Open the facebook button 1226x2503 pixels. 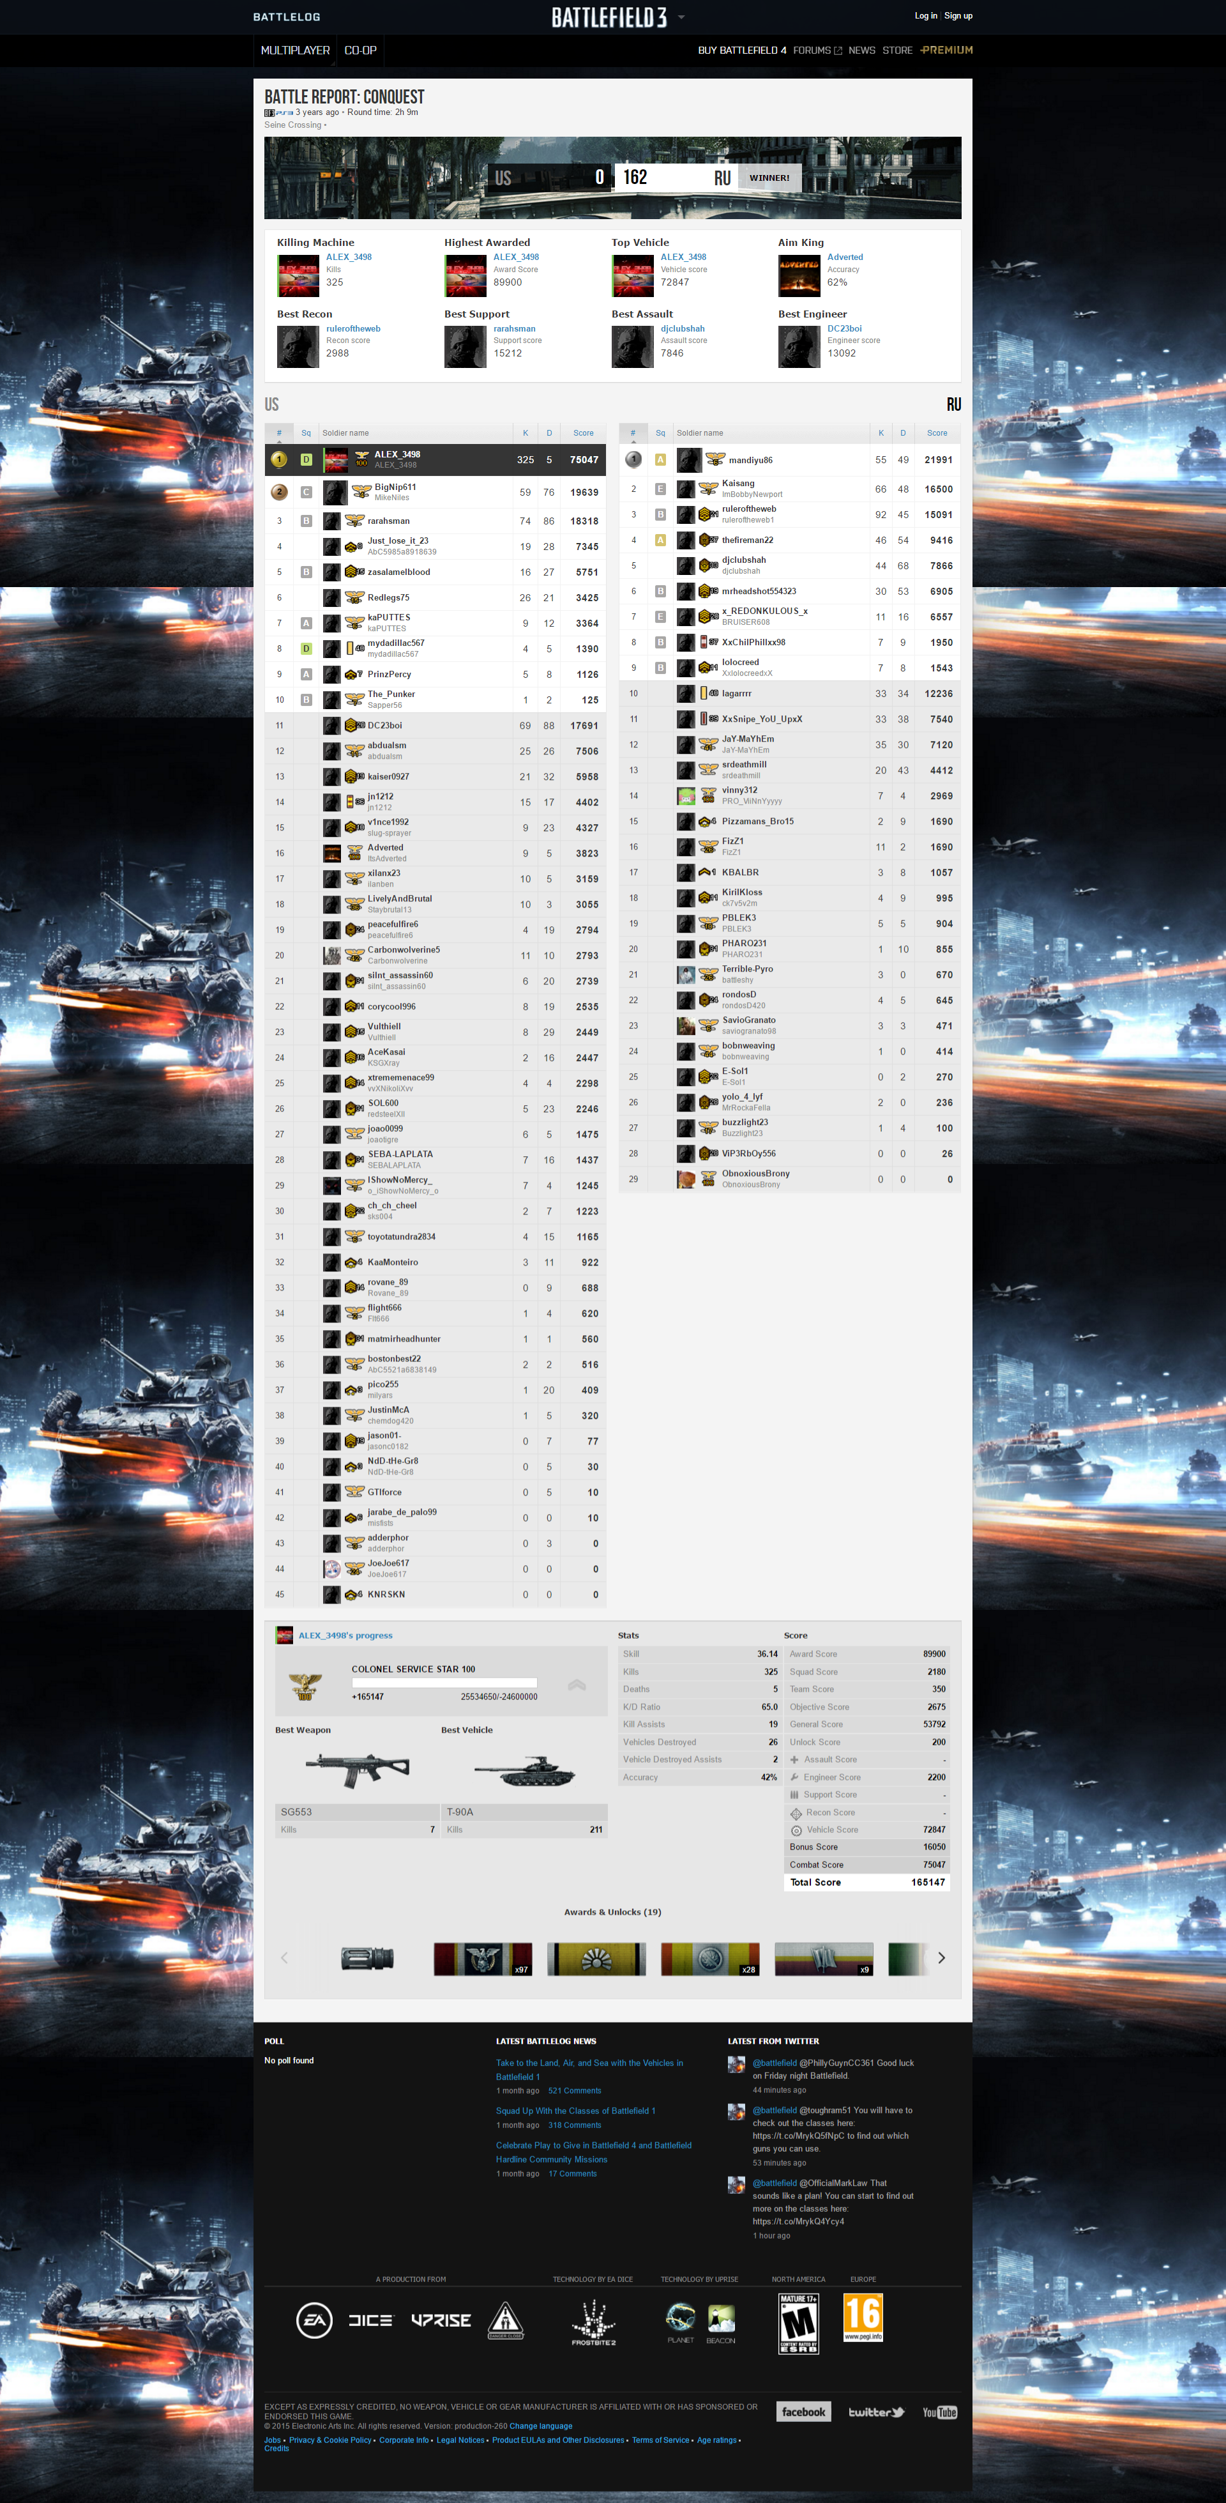(x=803, y=2412)
